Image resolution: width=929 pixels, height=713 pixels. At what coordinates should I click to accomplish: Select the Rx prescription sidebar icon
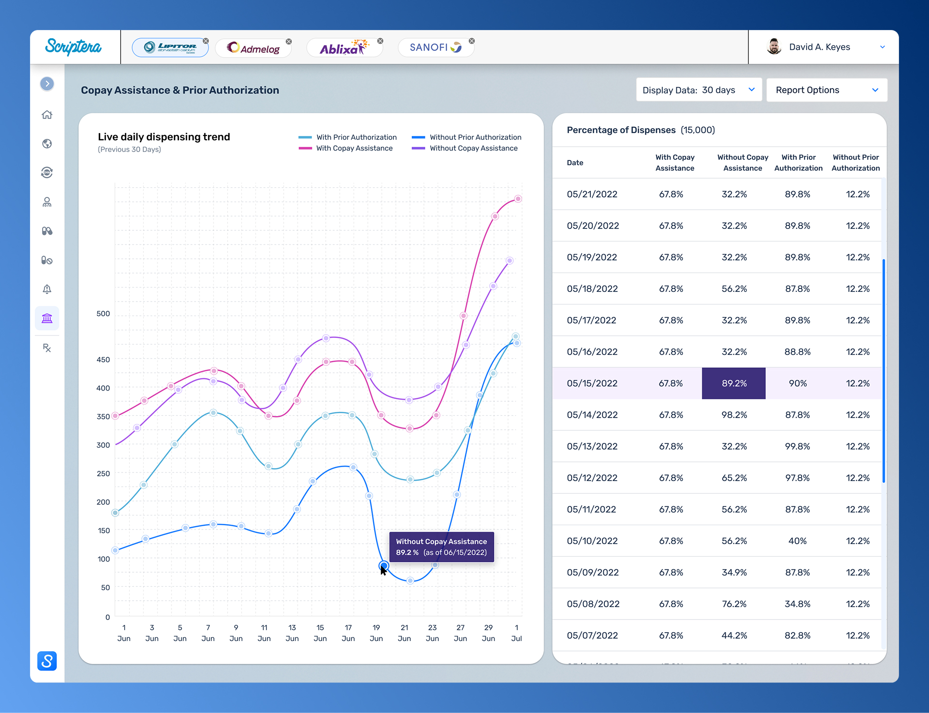click(x=47, y=348)
